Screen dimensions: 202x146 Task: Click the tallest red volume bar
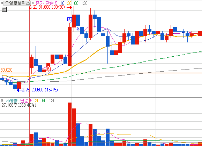click(69, 124)
